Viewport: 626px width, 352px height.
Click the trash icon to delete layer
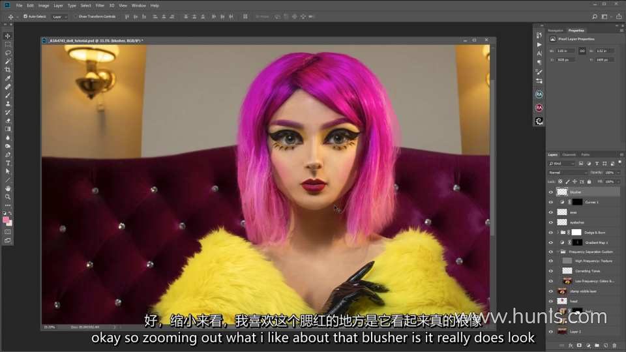pyautogui.click(x=614, y=345)
